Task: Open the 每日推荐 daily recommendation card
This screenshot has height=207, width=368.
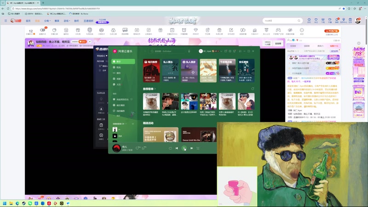Action: pyautogui.click(x=151, y=70)
